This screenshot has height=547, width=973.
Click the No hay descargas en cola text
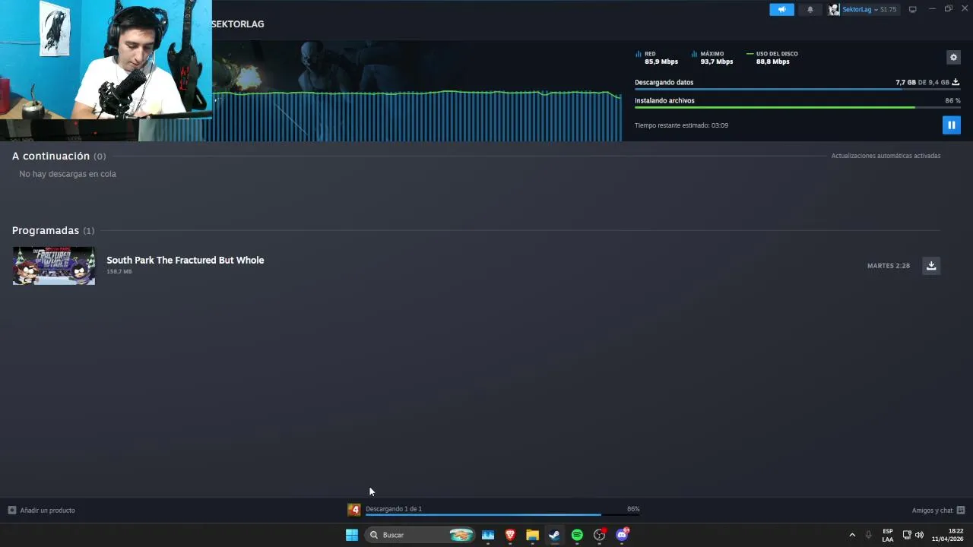tap(68, 174)
